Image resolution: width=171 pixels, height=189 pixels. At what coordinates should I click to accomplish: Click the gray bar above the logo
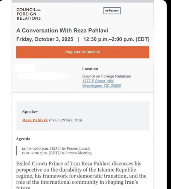(83, 1)
